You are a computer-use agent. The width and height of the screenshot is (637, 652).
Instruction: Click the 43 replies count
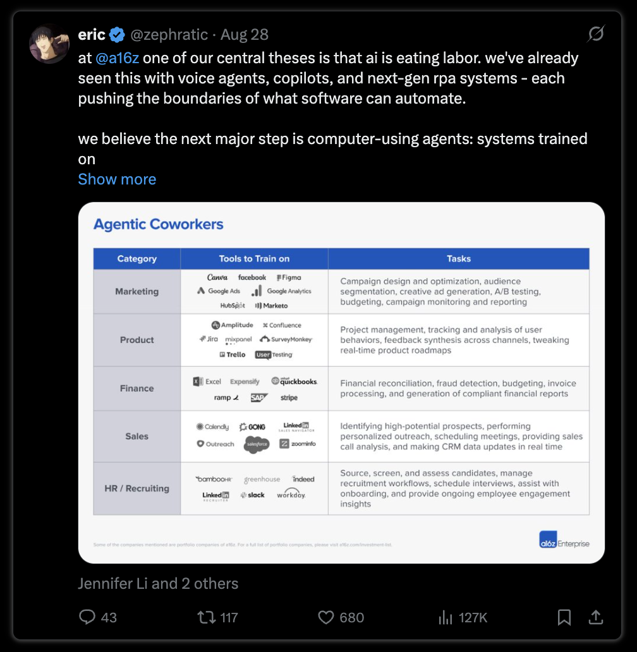[109, 617]
